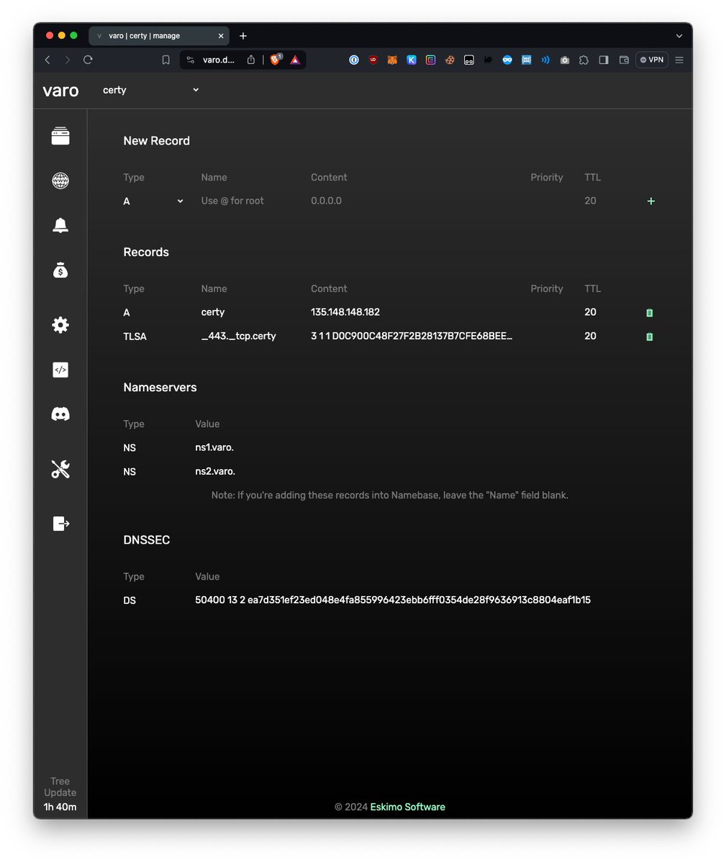Image resolution: width=726 pixels, height=863 pixels.
Task: Click the IP 135.148.148.182
Action: click(x=345, y=312)
